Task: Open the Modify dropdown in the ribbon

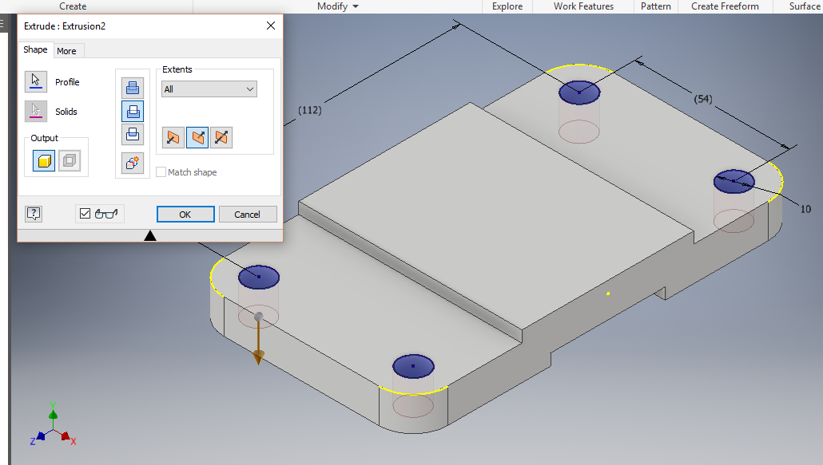Action: pos(336,6)
